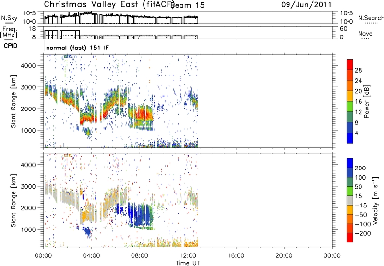Click the '60' tick on Nave axis
This screenshot has width=384, height=266.
tap(343, 29)
